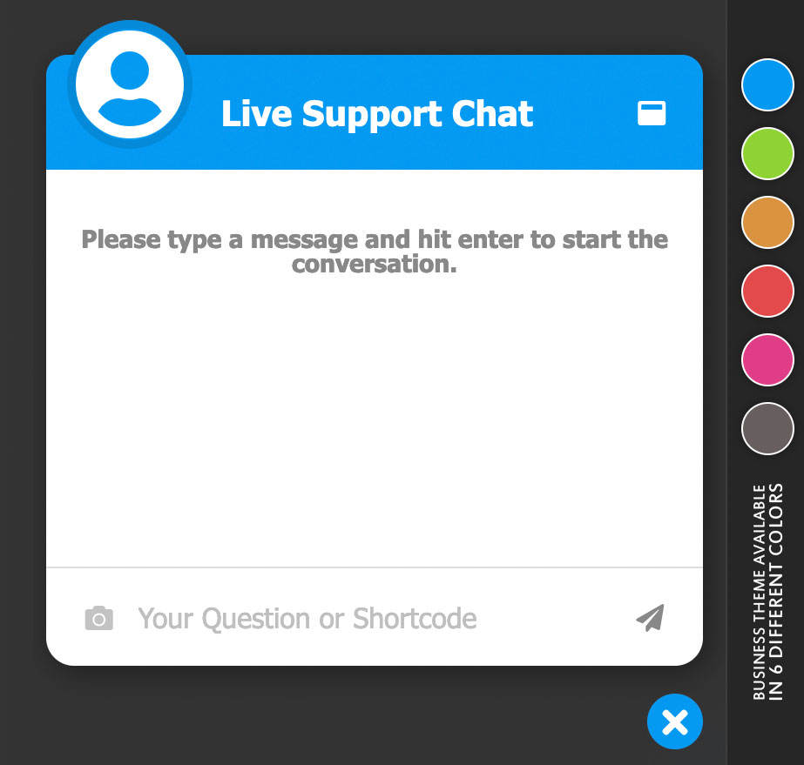Click the Live Support Chat title

point(377,114)
